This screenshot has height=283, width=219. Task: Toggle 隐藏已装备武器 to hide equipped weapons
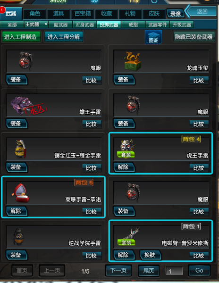194,37
